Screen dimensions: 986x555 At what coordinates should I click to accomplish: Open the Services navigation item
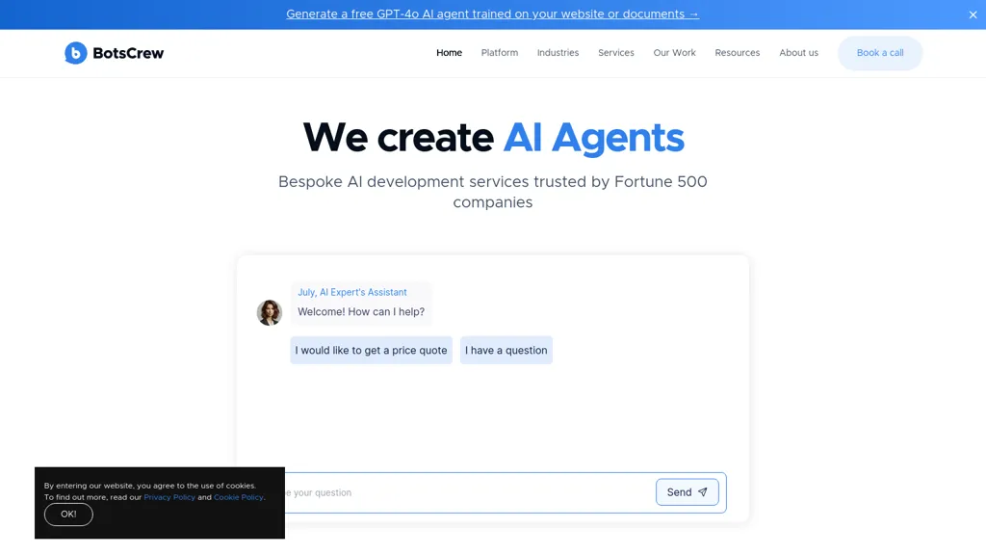tap(615, 53)
